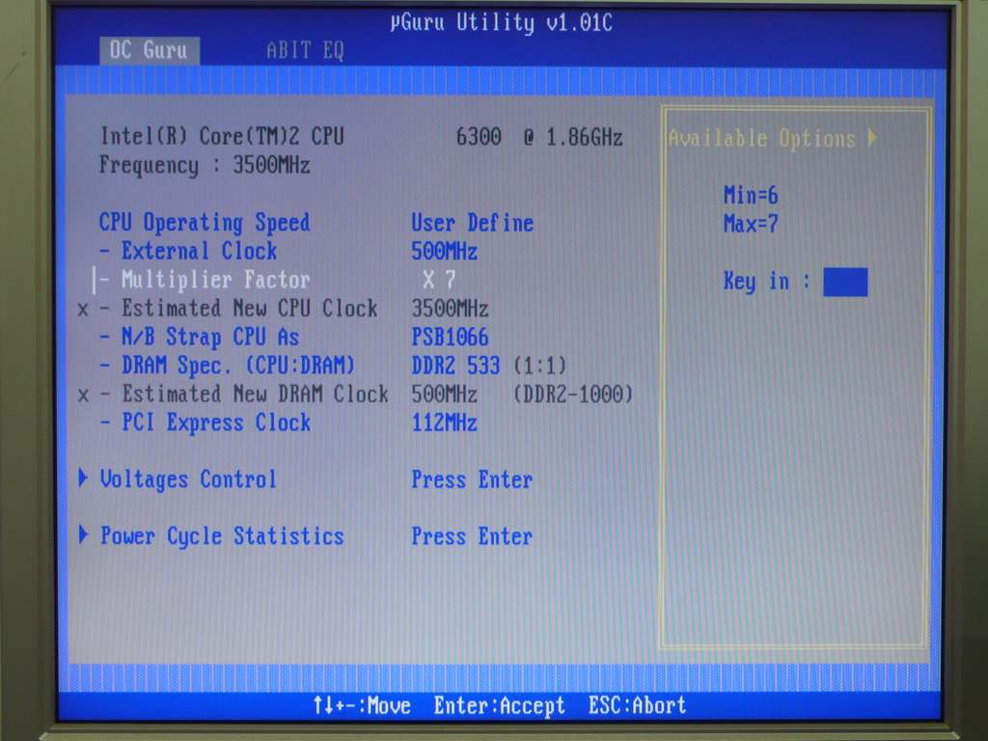Click the Max=7 option text
Viewport: 988px width, 741px height.
[751, 224]
